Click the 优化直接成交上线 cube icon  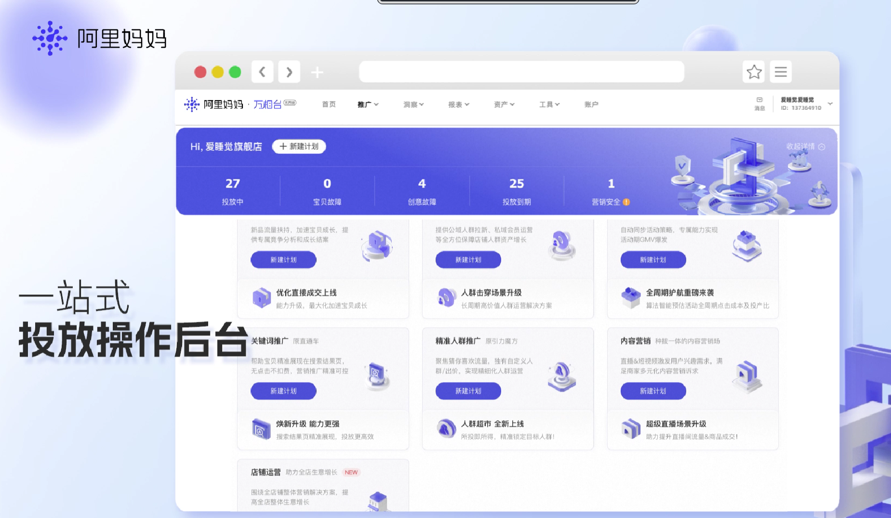[262, 298]
